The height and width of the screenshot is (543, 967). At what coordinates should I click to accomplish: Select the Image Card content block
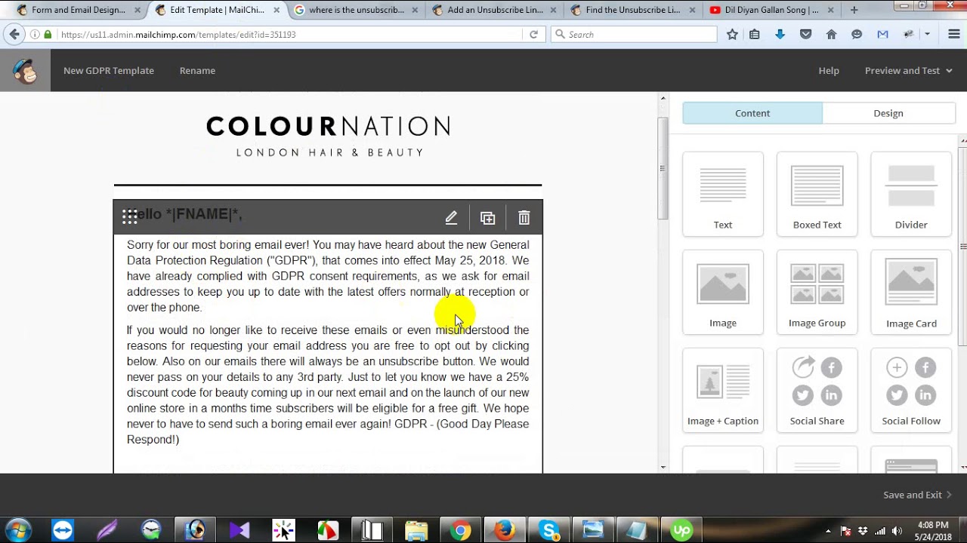911,292
